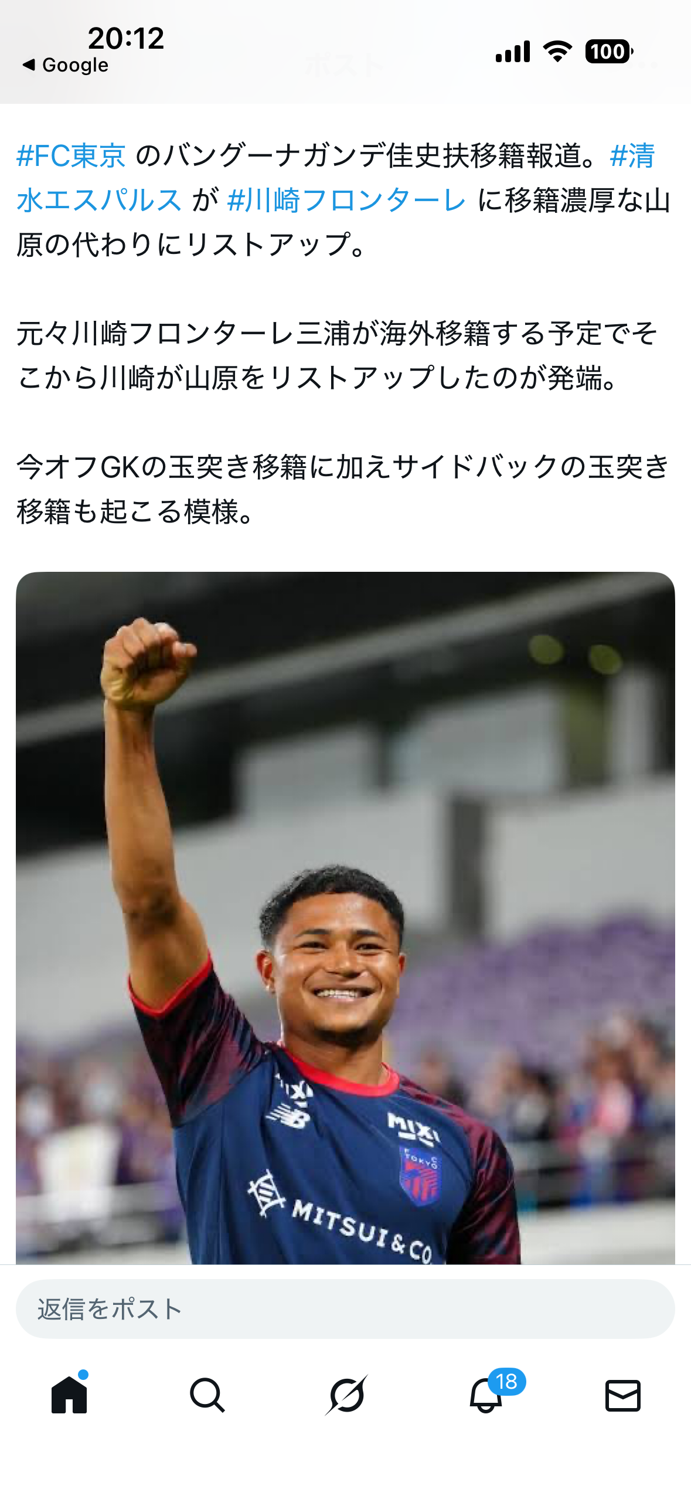Image resolution: width=691 pixels, height=1499 pixels.
Task: Open the Grok tab icon
Action: tap(346, 1395)
